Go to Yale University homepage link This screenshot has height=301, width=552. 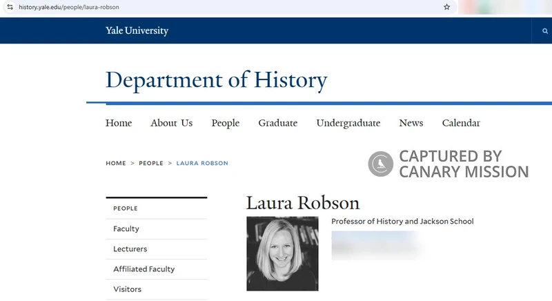tap(137, 30)
